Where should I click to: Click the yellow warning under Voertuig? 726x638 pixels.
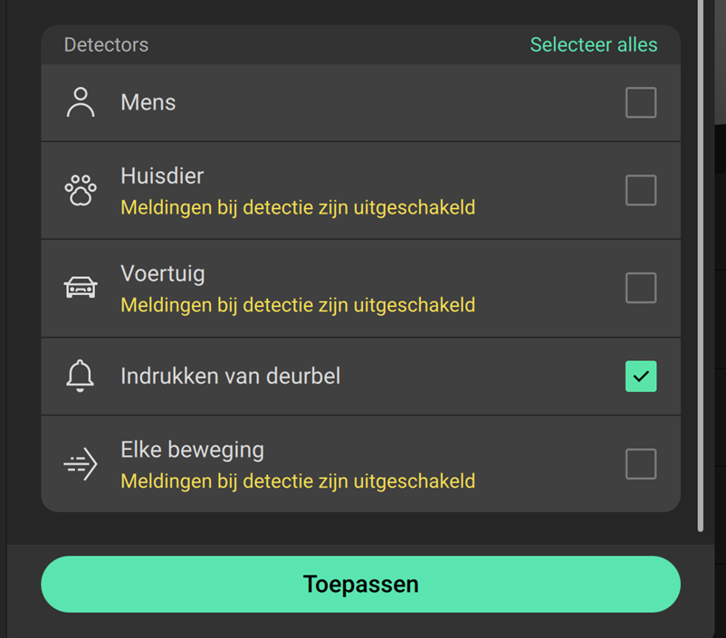[x=298, y=305]
